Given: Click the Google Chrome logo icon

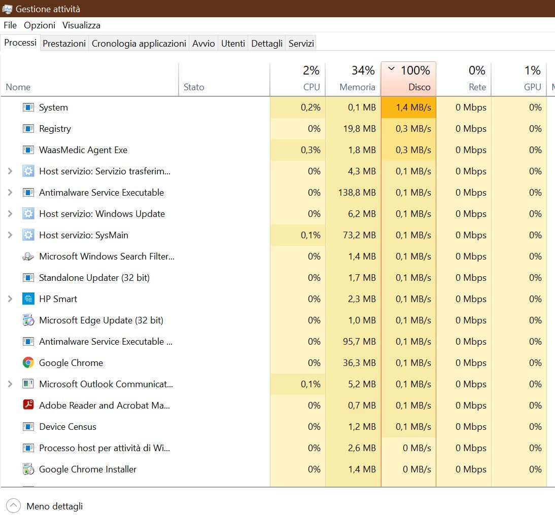Looking at the screenshot, I should tap(28, 362).
